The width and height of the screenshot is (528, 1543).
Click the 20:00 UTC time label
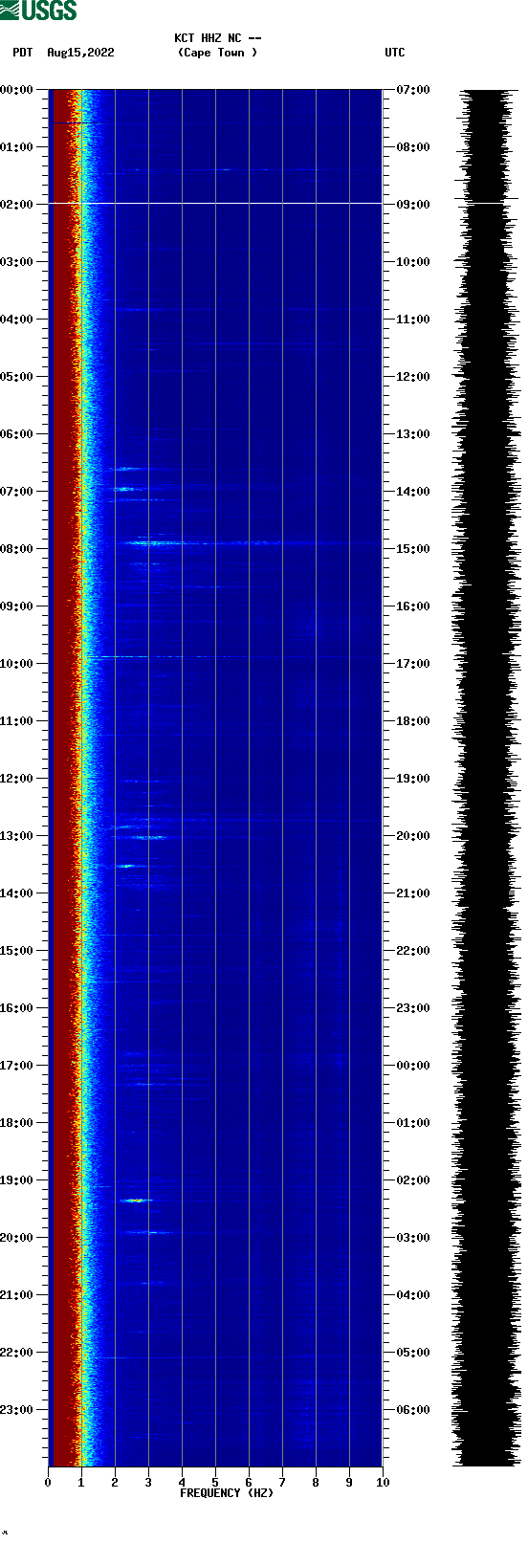pyautogui.click(x=413, y=836)
